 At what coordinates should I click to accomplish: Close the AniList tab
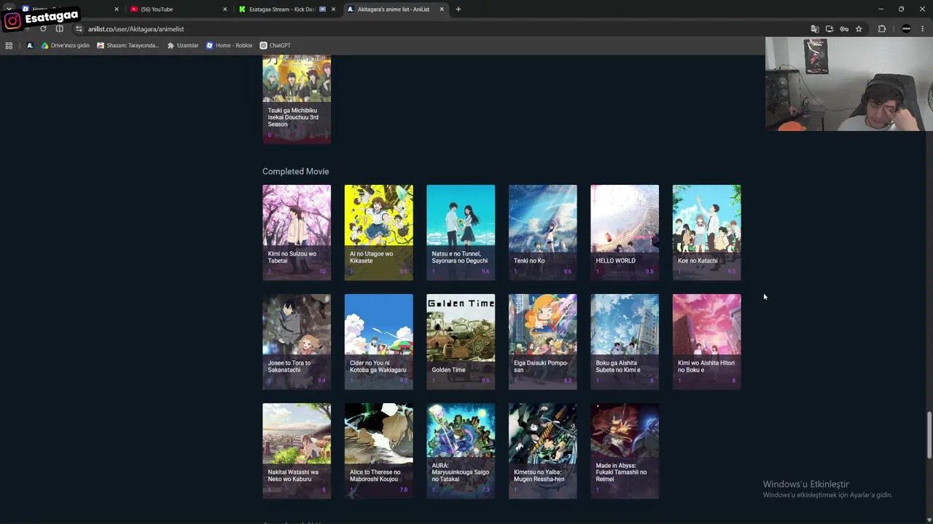(442, 9)
